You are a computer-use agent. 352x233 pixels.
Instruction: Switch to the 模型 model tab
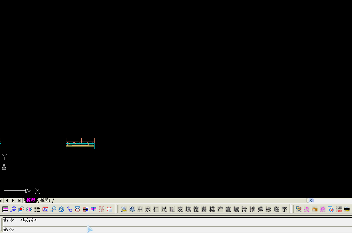point(31,200)
